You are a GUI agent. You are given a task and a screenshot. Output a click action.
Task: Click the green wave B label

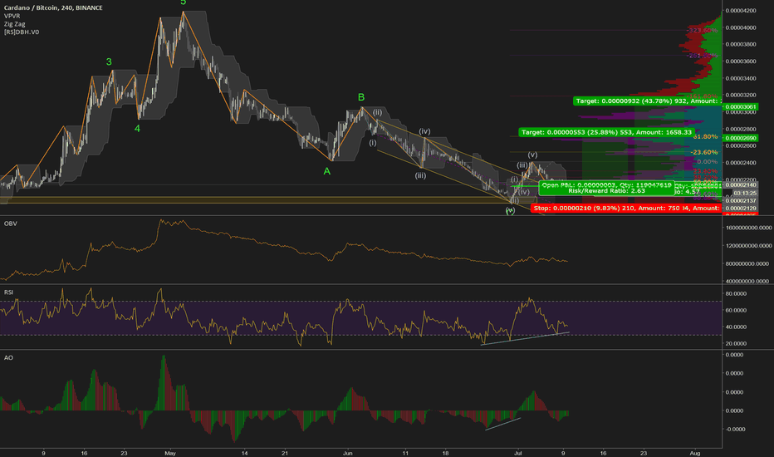(360, 97)
